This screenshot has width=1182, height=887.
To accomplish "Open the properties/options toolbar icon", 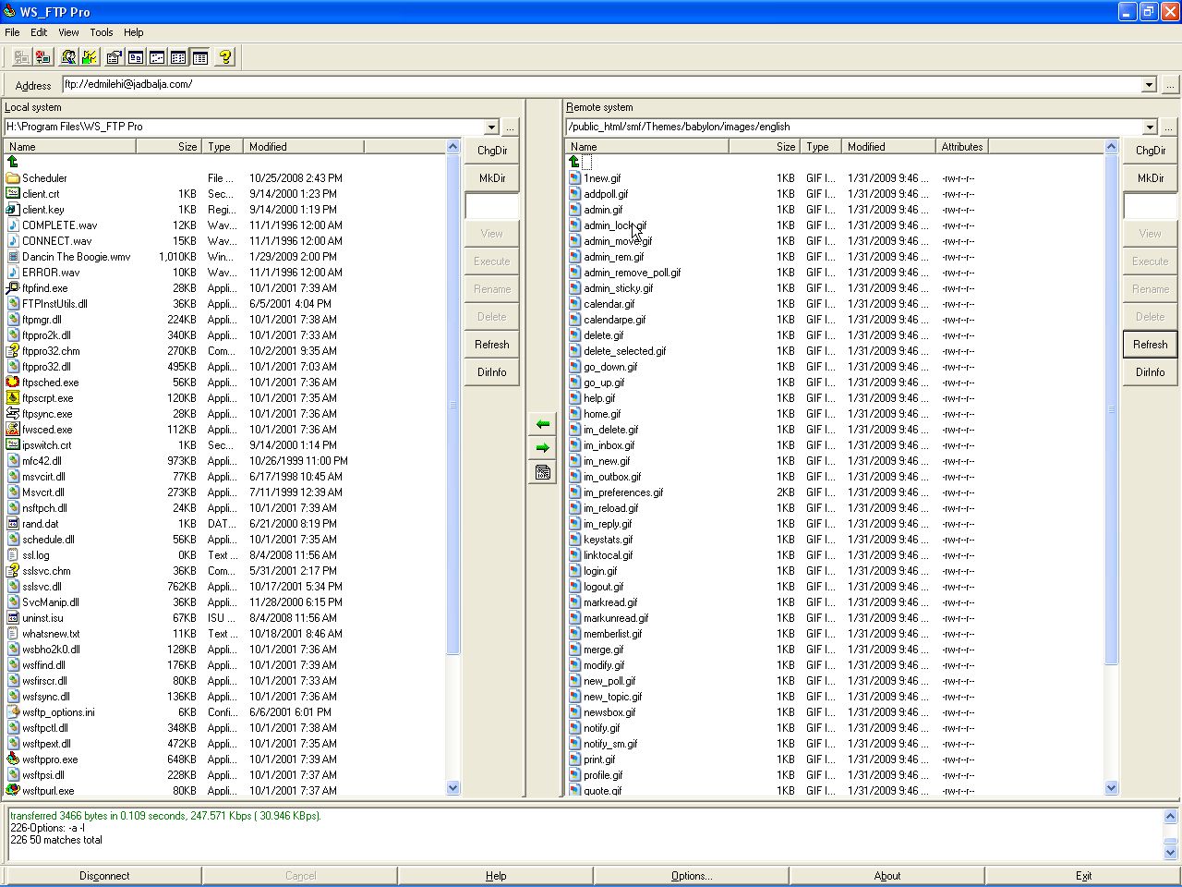I will [x=115, y=57].
